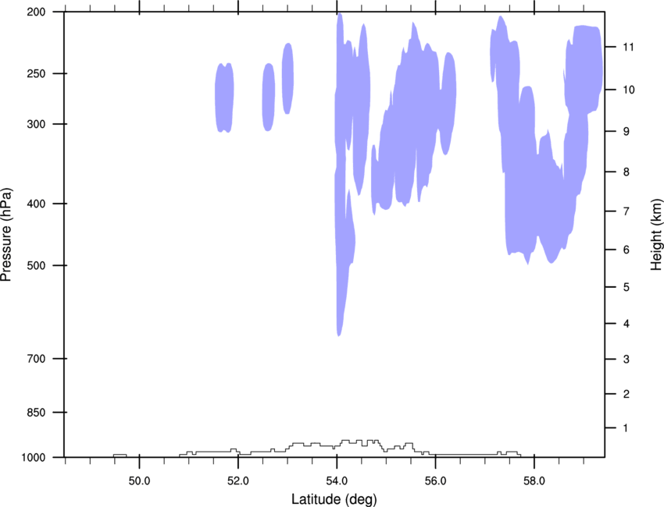This screenshot has height=507, width=664.
Task: Click the 56.0 latitude tick label
Action: [x=435, y=481]
